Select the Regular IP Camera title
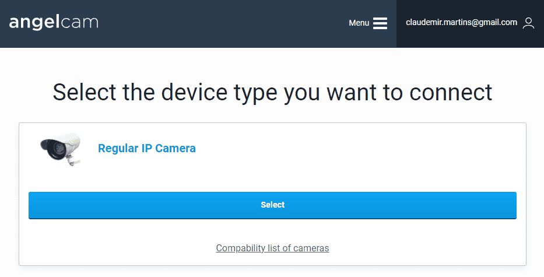 [146, 149]
